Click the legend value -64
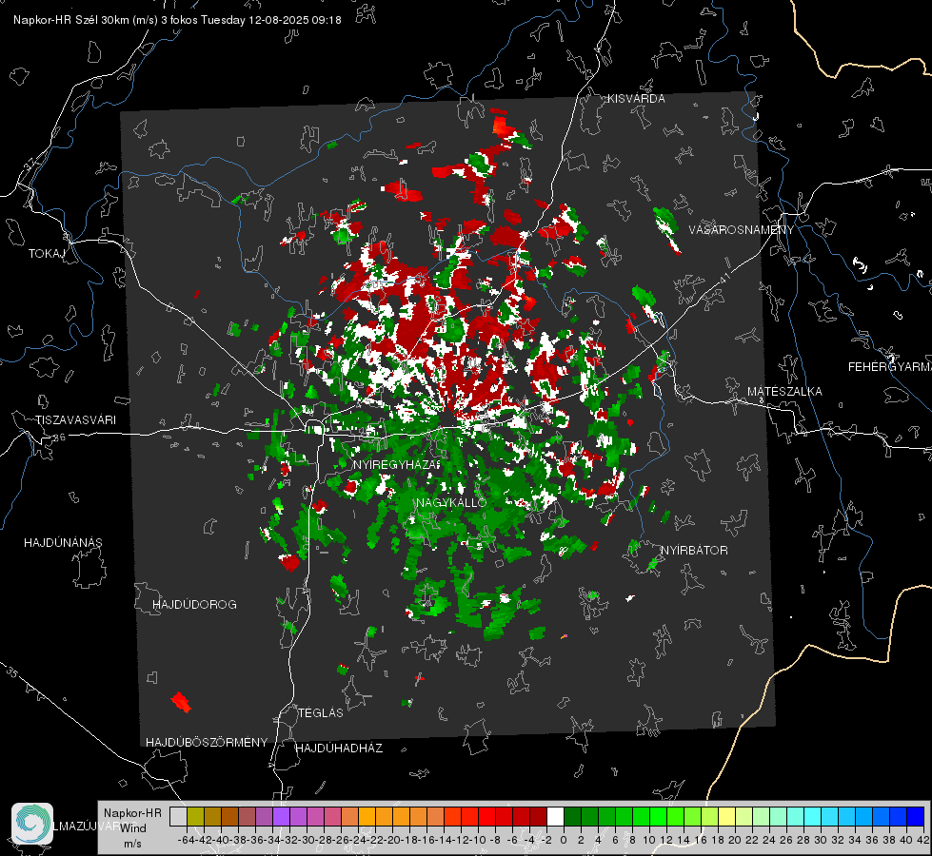Viewport: 932px width, 856px height. 187,840
